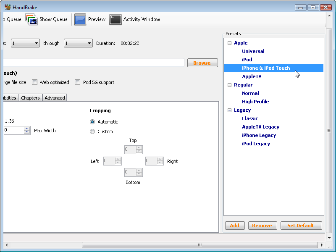Viewport: 336px width, 252px height.
Task: Collapse the Apple presets group
Action: pyautogui.click(x=229, y=42)
